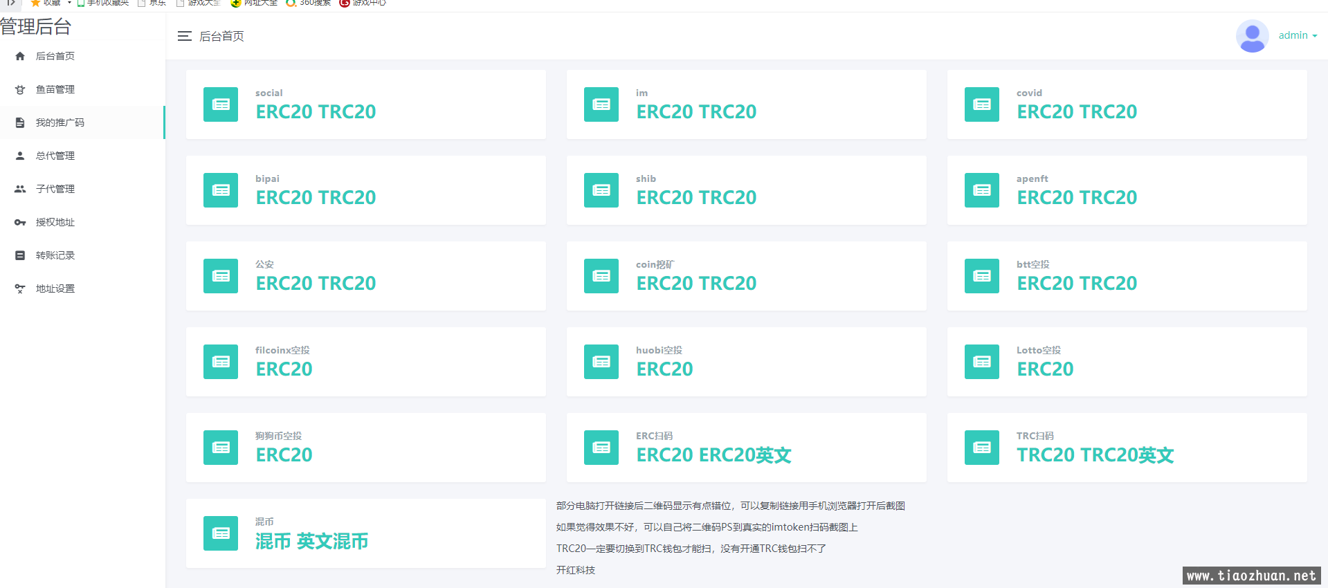Click the 管理后台 title
The height and width of the screenshot is (588, 1328).
click(35, 26)
